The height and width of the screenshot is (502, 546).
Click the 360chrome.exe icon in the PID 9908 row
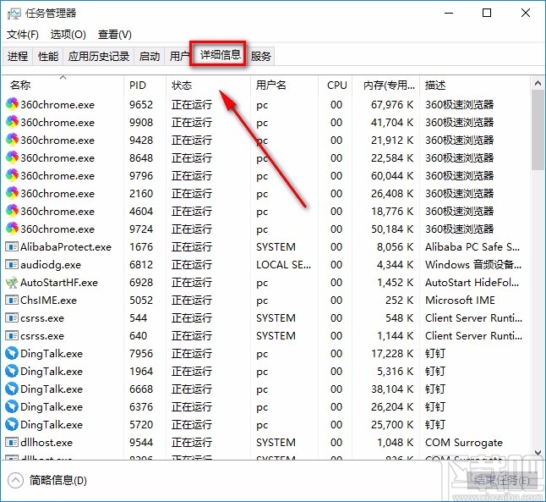pyautogui.click(x=12, y=122)
